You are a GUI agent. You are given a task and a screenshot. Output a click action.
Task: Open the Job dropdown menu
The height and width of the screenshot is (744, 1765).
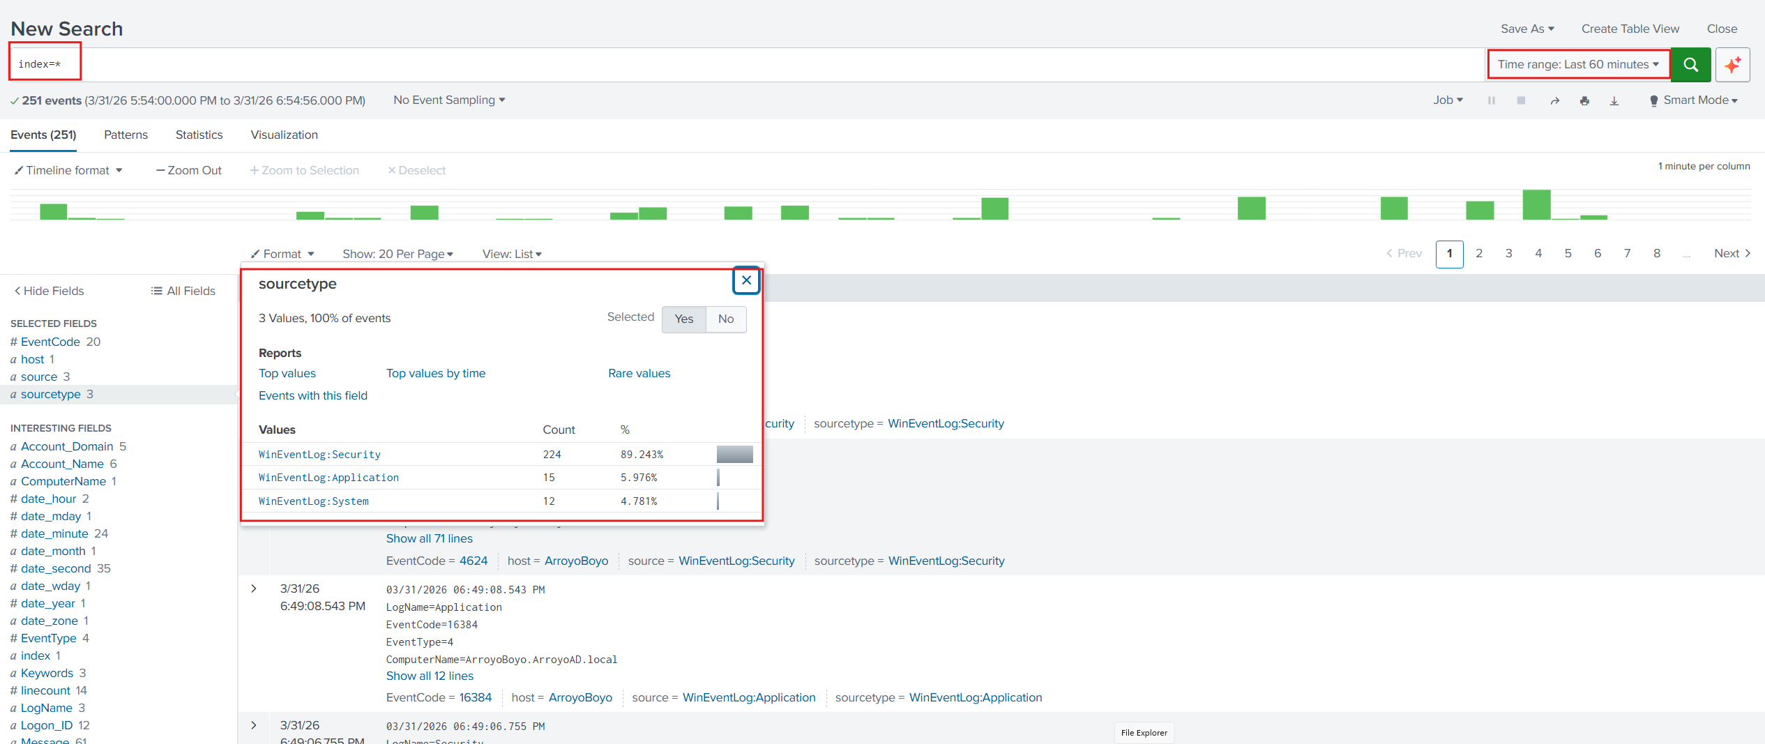tap(1448, 100)
